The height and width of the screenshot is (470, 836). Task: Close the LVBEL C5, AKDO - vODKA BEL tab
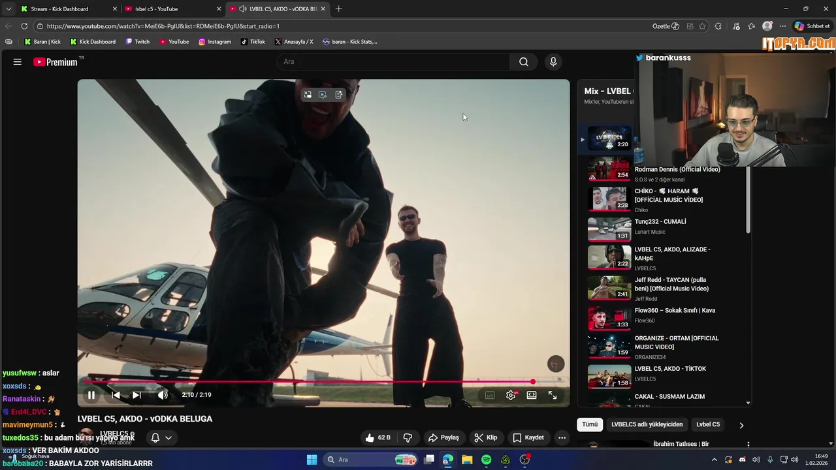point(323,9)
